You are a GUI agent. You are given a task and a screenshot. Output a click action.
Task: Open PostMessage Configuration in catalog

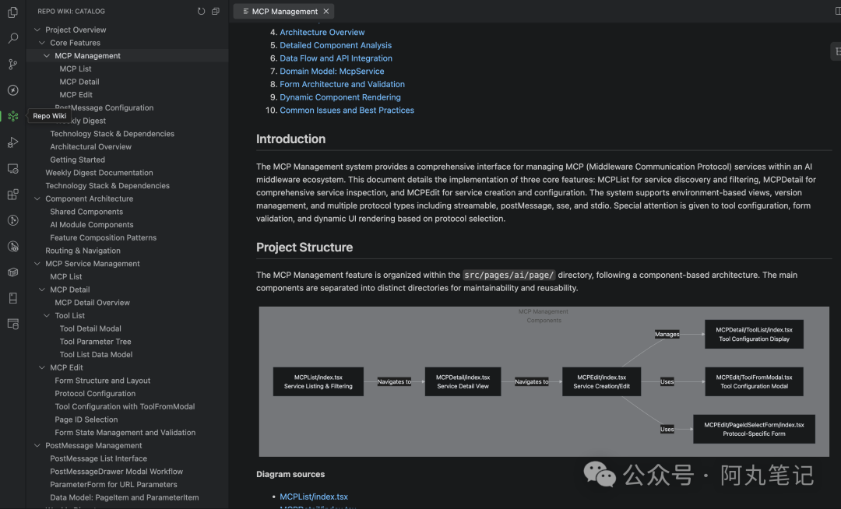pyautogui.click(x=104, y=107)
